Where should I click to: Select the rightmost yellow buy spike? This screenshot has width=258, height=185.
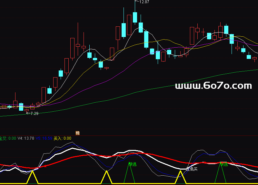point(181,177)
